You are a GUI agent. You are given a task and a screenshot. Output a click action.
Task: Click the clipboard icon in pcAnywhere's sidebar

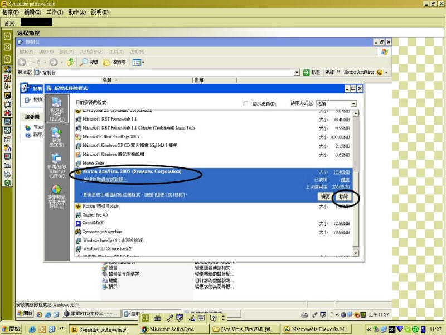point(7,148)
